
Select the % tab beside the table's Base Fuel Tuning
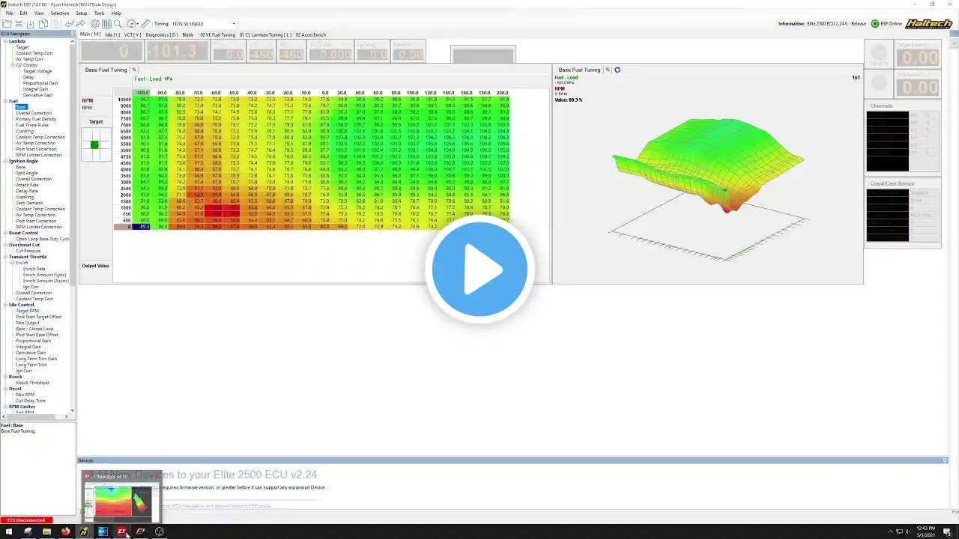134,70
